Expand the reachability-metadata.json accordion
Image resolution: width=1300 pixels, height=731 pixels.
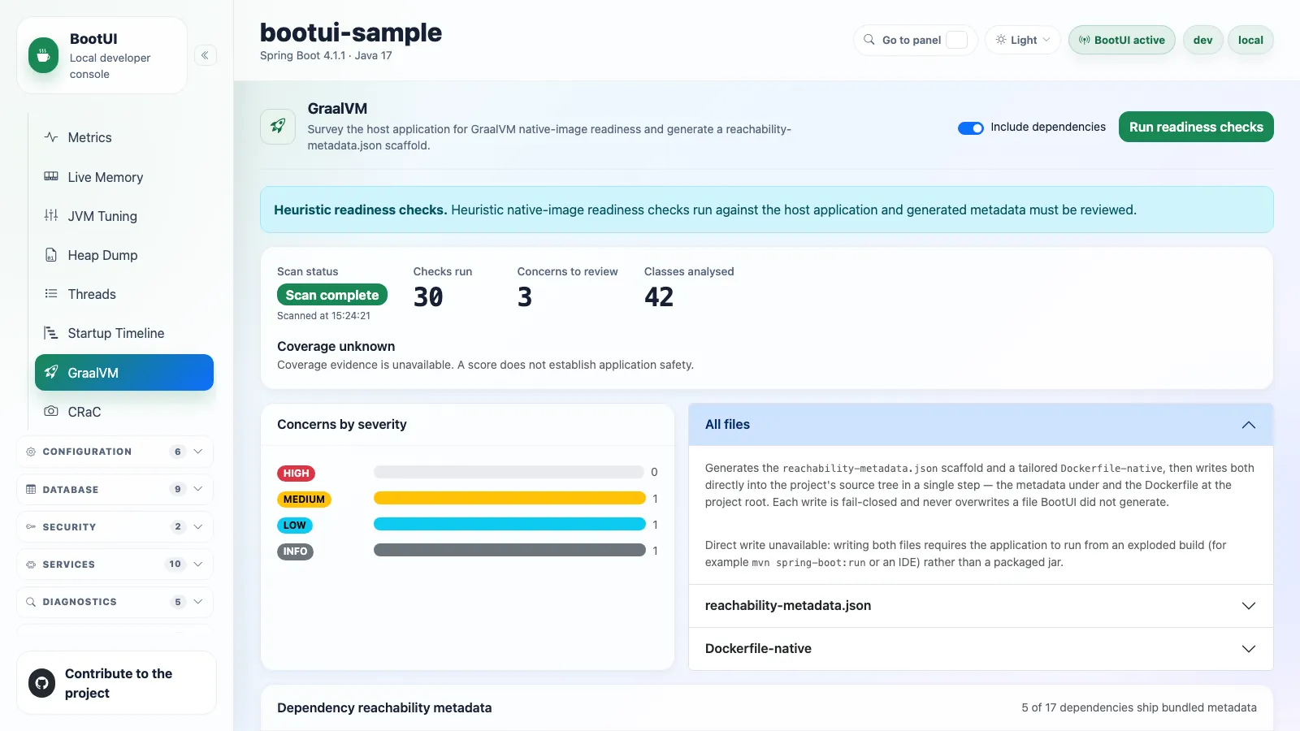(x=981, y=606)
